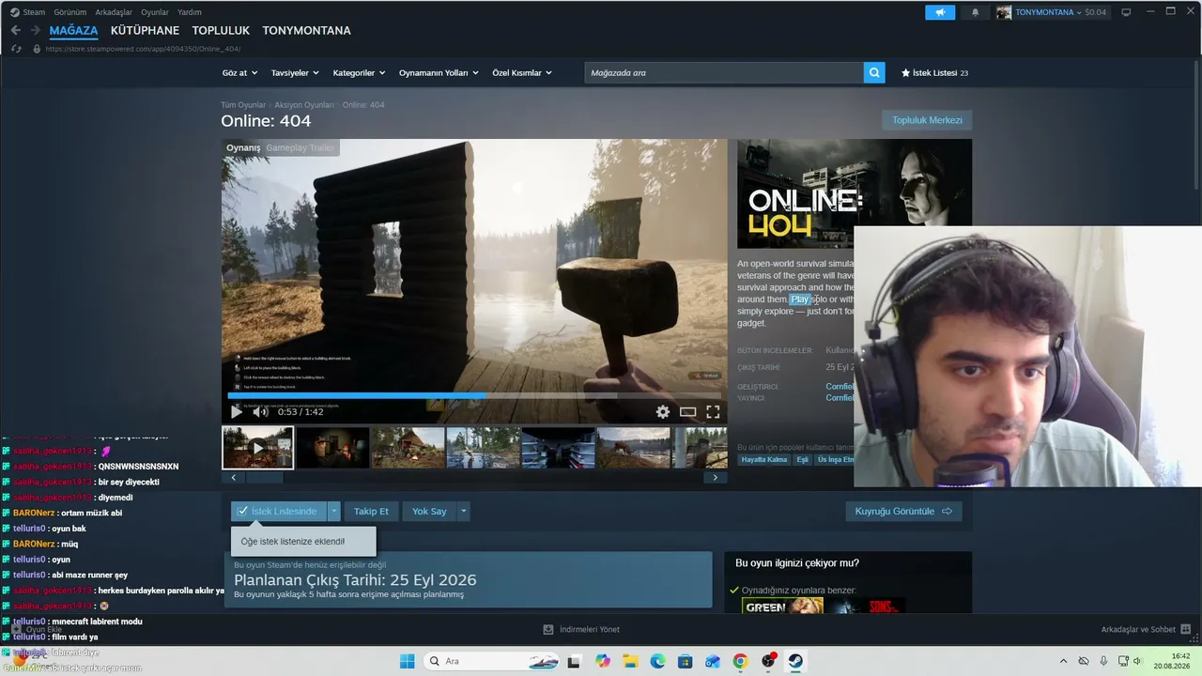Uncheck the İstek Listesinde wishlist button

click(x=279, y=511)
